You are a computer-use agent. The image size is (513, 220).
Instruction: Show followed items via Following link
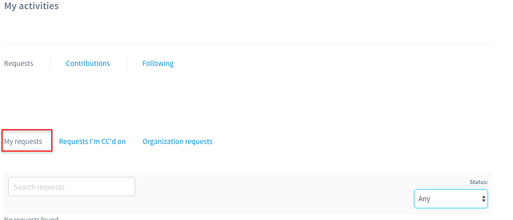tap(158, 63)
